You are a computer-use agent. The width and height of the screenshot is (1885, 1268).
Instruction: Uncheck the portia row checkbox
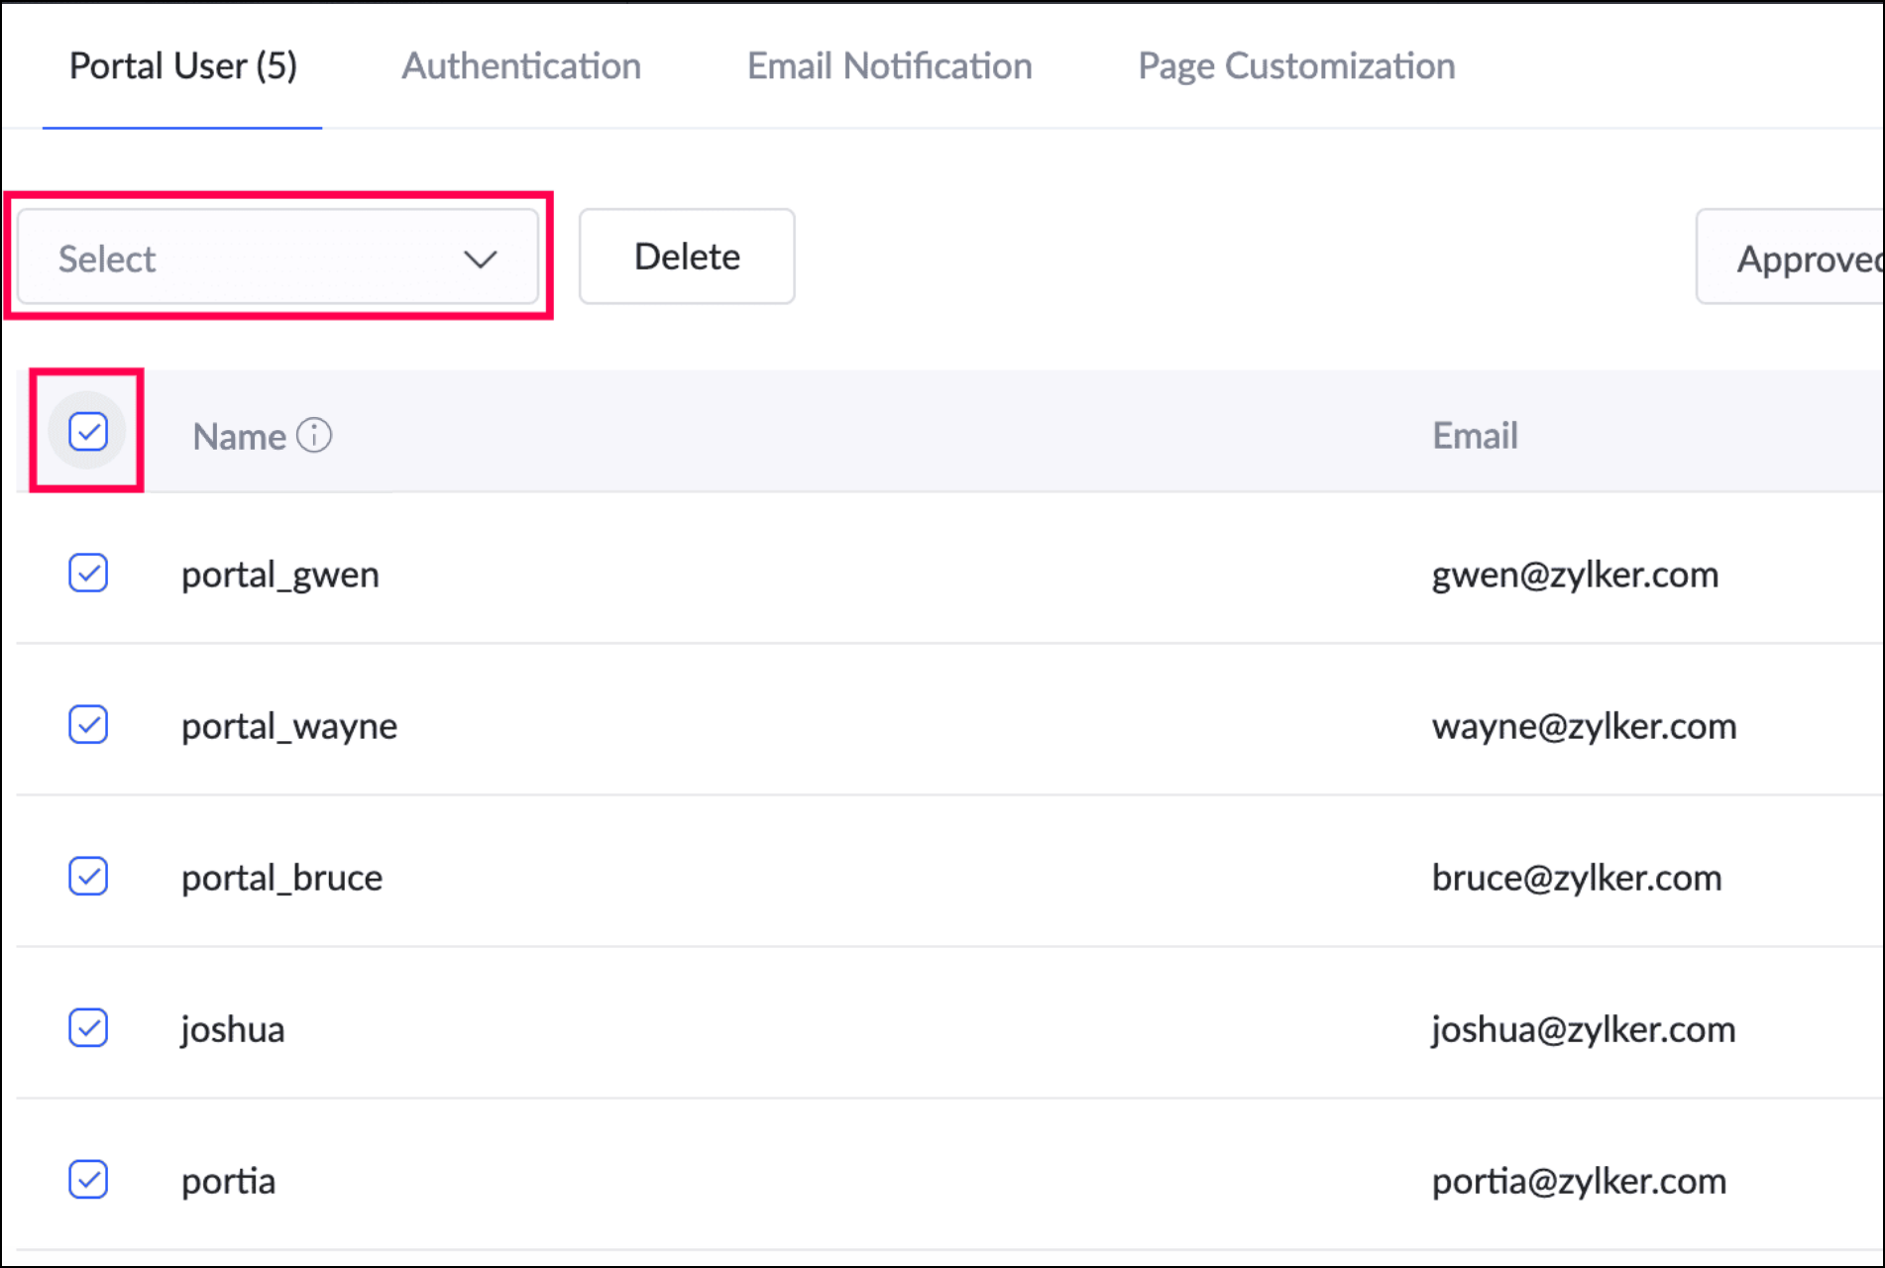coord(88,1180)
